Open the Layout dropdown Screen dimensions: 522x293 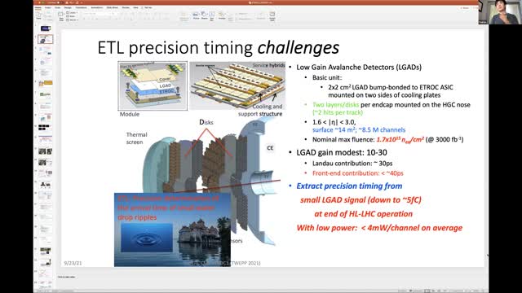tap(71, 13)
